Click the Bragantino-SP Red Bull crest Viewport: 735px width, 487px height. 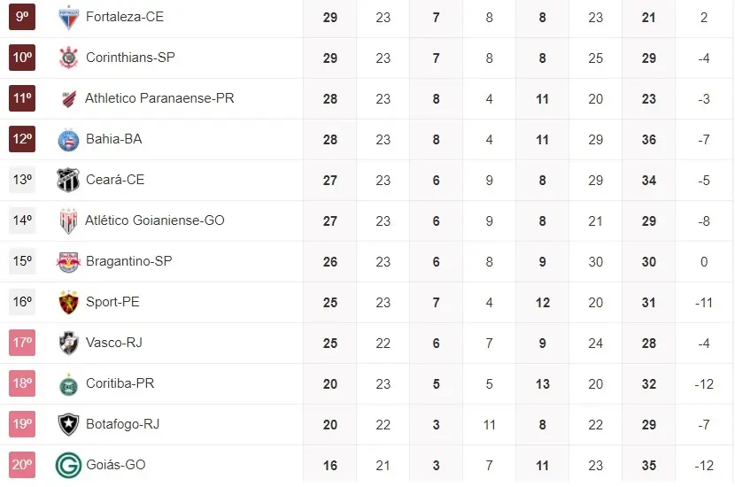[68, 261]
